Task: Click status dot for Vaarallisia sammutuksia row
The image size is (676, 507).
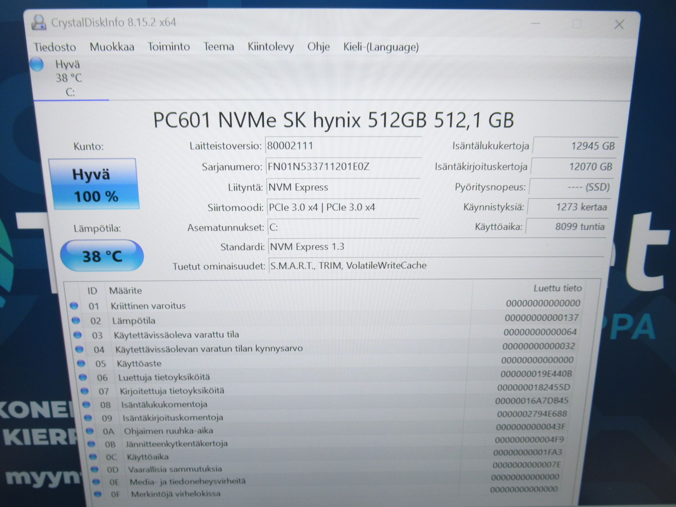Action: (x=94, y=469)
